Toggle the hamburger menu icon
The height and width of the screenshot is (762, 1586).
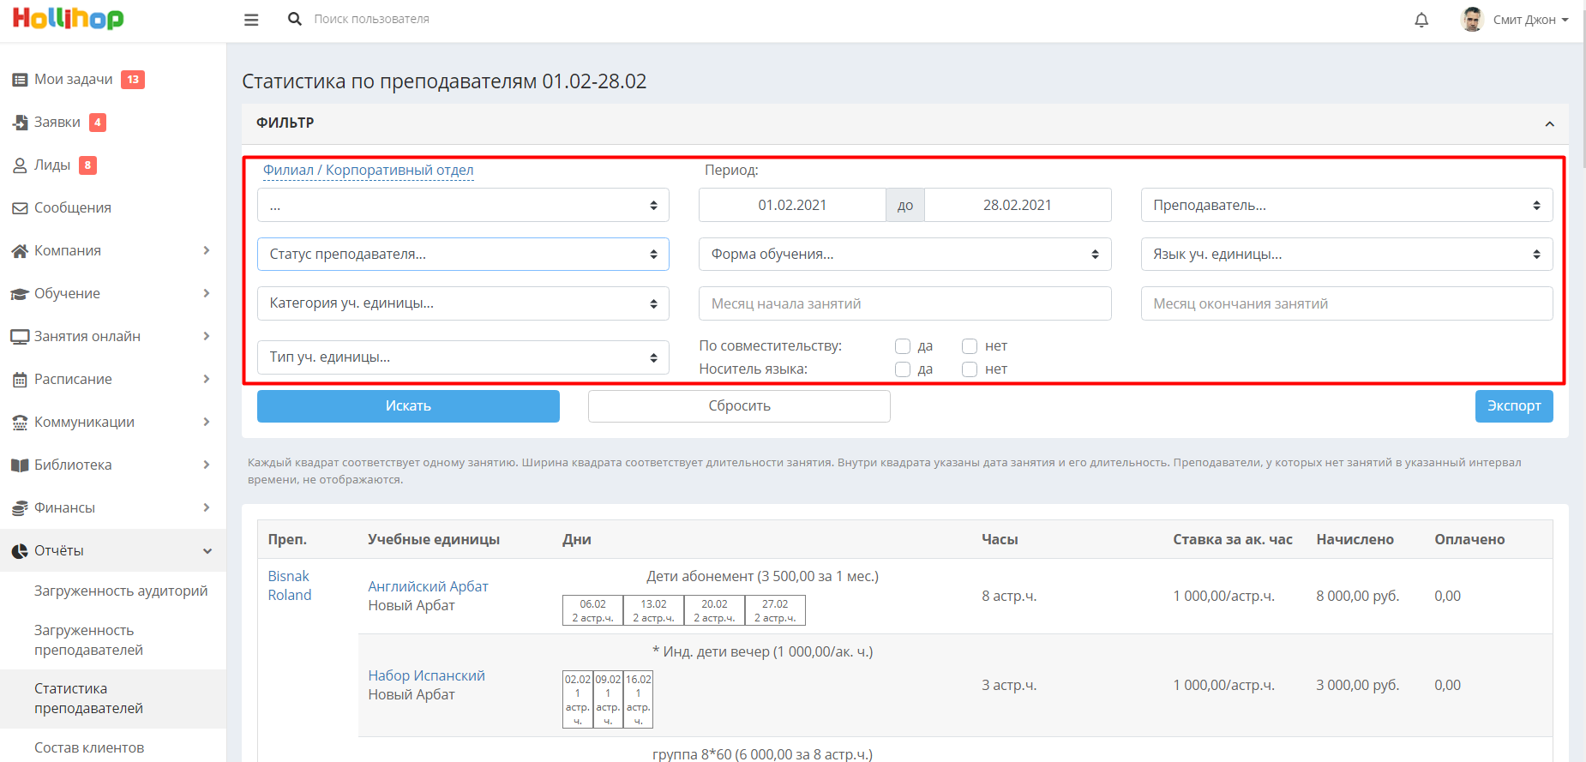pos(251,19)
